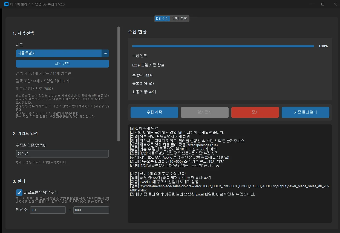Screen dimensions: 340x233
Task: Click the 수집 현황 heading
Action: (137, 32)
